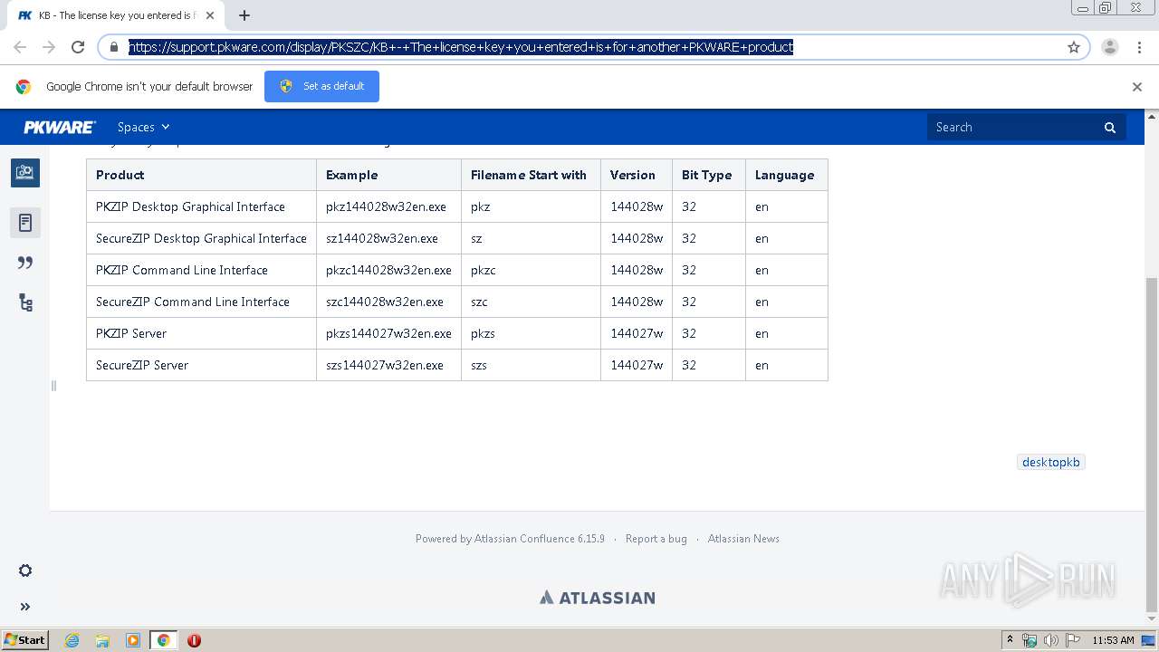
Task: Click the search magnifier icon
Action: tap(1110, 128)
